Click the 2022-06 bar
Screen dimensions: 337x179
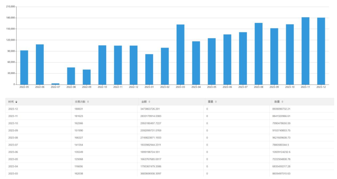click(x=40, y=65)
